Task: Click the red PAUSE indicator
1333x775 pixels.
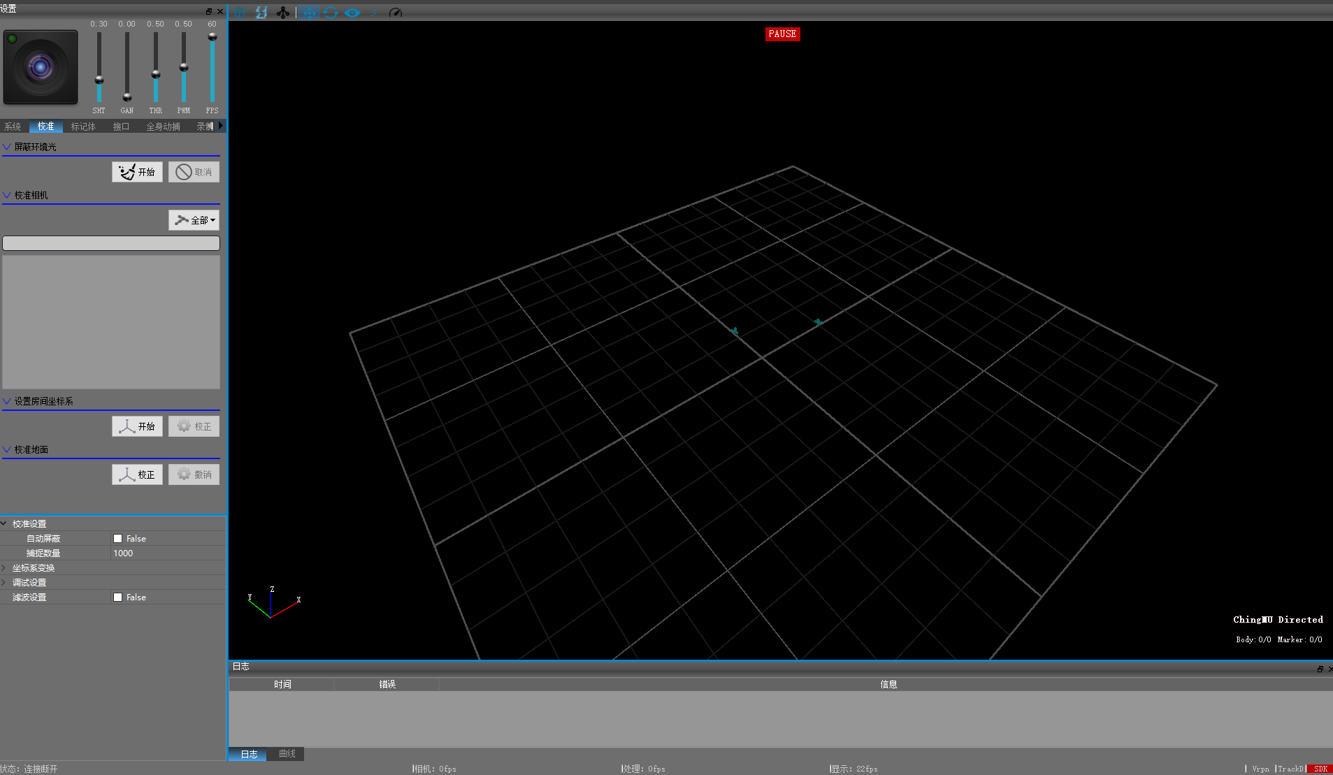Action: 782,34
